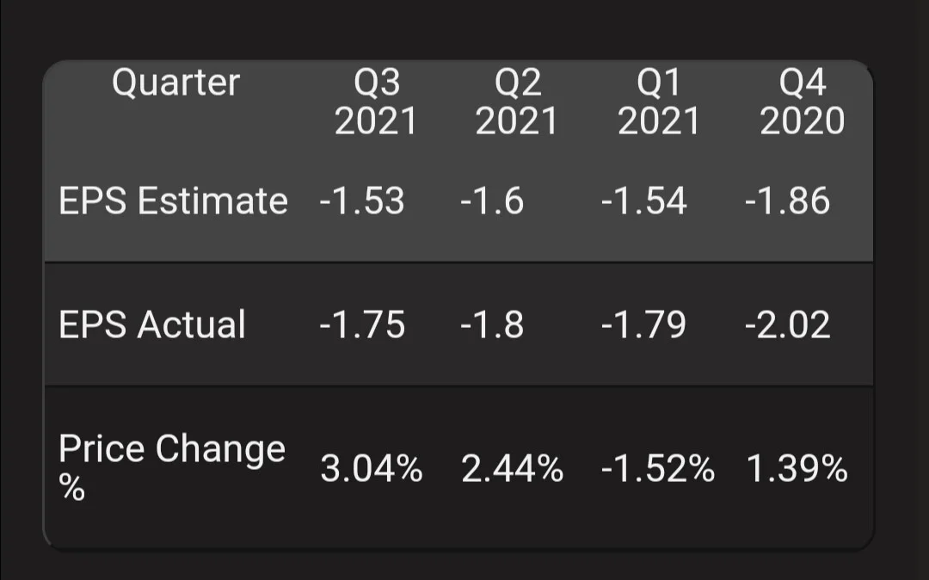Click EPS estimate value -1.54
929x580 pixels.
click(644, 201)
